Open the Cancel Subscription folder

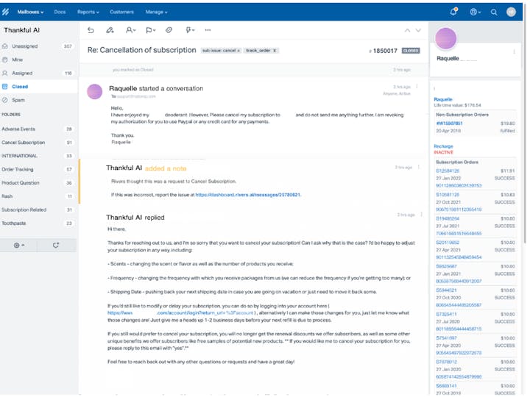click(23, 142)
